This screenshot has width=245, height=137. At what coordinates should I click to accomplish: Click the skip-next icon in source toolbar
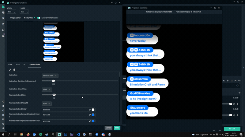pyautogui.click(x=236, y=81)
